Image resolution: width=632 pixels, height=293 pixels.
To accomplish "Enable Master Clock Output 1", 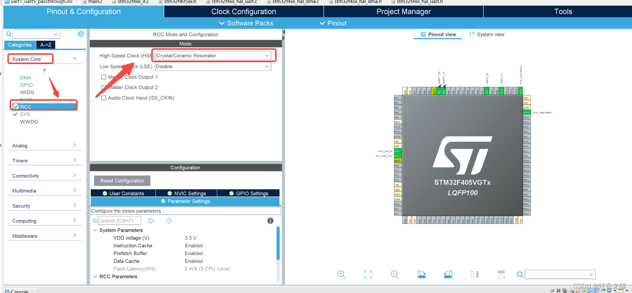I will (x=104, y=77).
